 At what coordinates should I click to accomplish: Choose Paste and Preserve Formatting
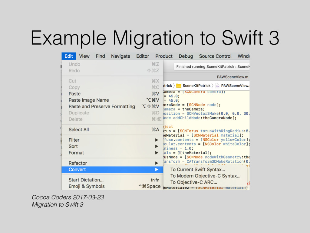coord(113,106)
